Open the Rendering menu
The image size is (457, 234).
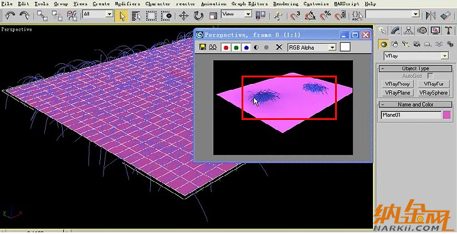coord(285,4)
